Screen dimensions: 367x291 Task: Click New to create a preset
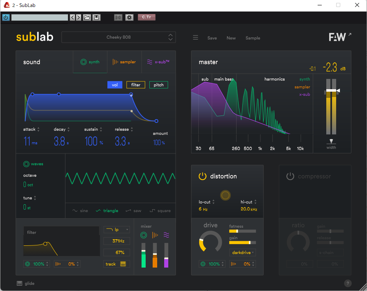[x=231, y=38]
